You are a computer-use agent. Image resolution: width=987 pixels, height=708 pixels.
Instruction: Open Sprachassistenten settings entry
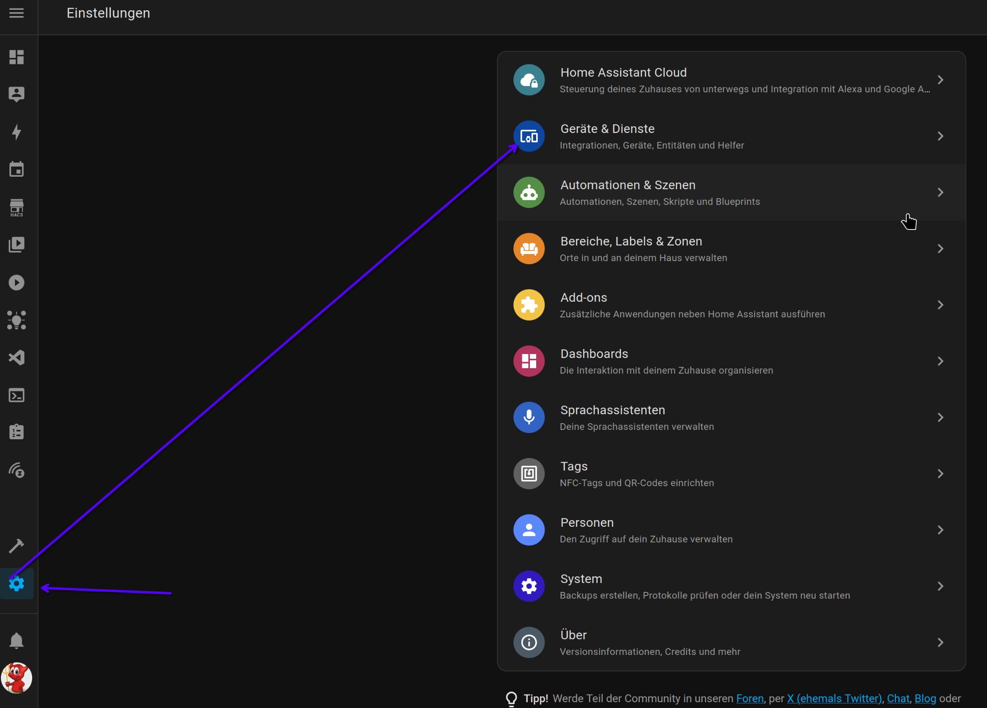731,417
